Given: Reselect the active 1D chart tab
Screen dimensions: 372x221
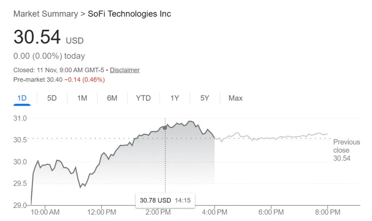Looking at the screenshot, I should coord(22,98).
